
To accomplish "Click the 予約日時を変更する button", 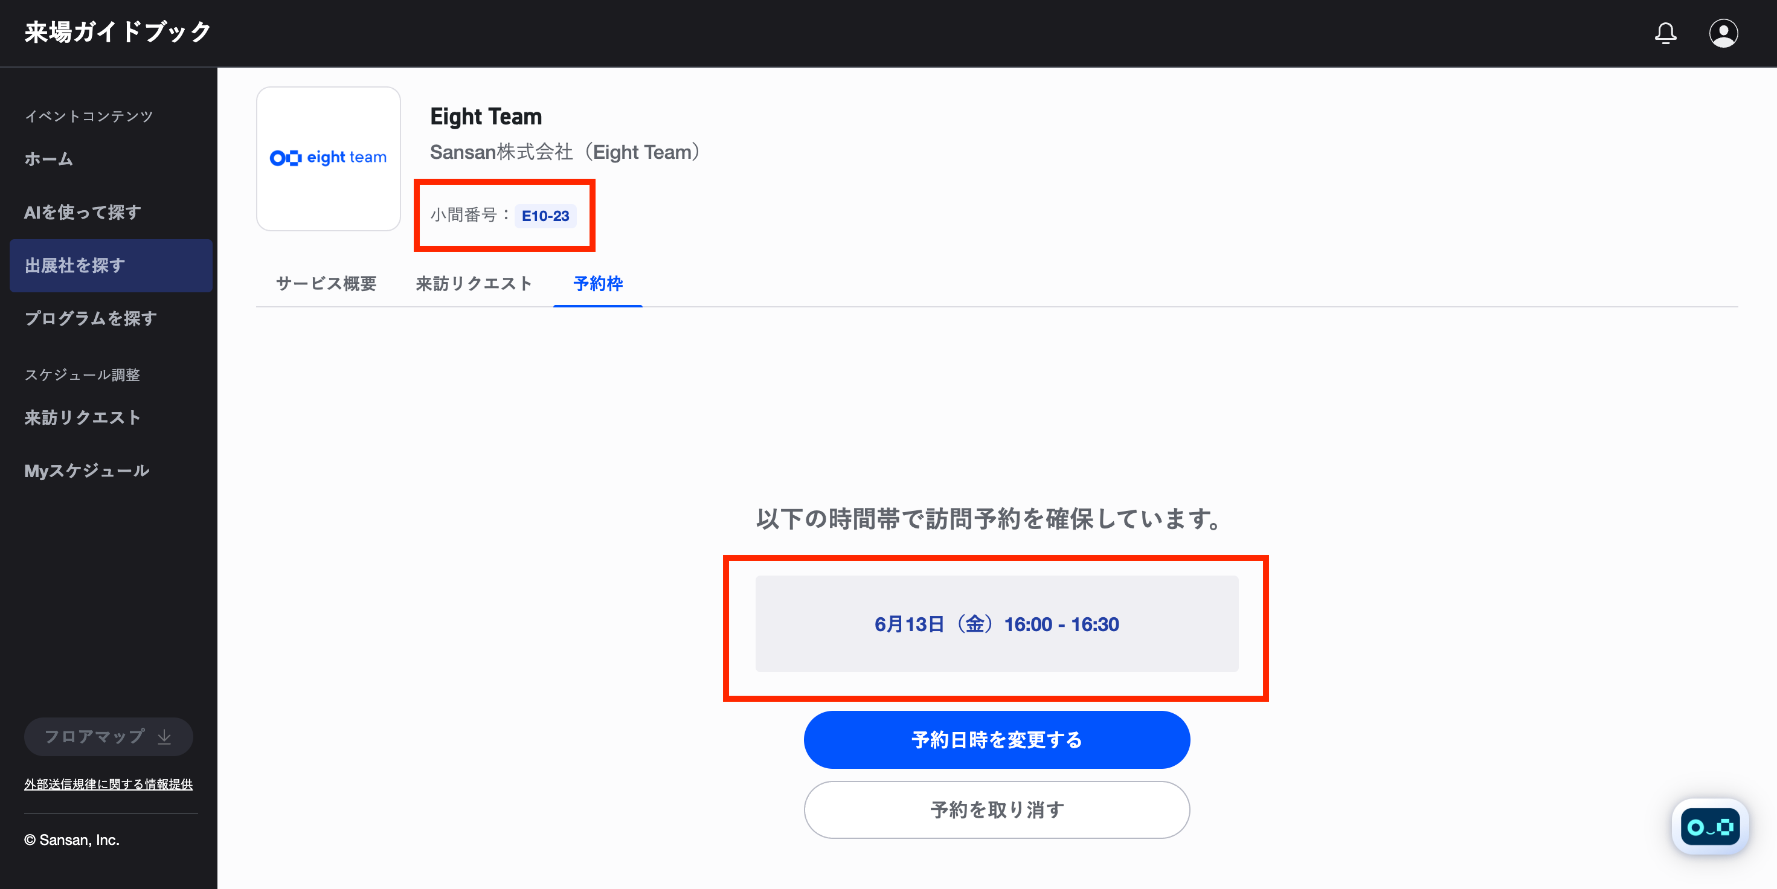I will (x=997, y=740).
